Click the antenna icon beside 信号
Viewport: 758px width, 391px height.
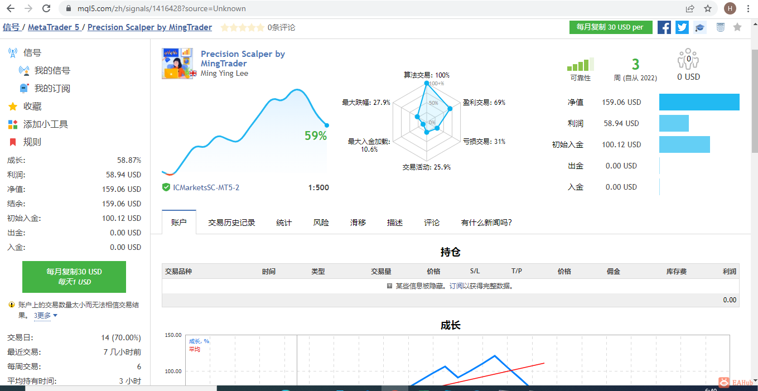click(13, 53)
